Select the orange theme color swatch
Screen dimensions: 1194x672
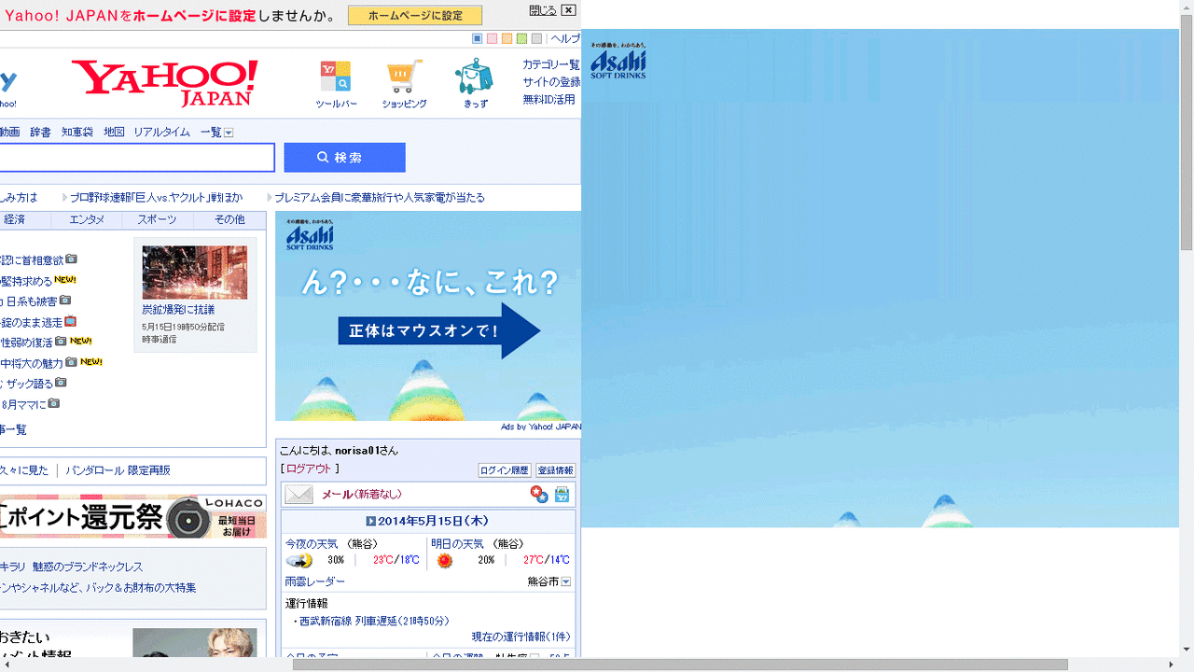(x=507, y=38)
